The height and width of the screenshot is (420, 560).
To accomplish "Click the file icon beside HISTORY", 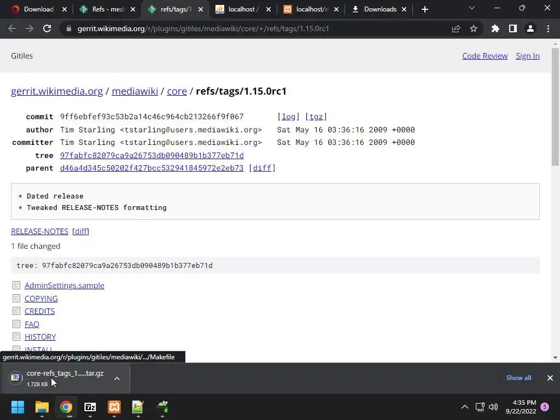I will tap(16, 336).
